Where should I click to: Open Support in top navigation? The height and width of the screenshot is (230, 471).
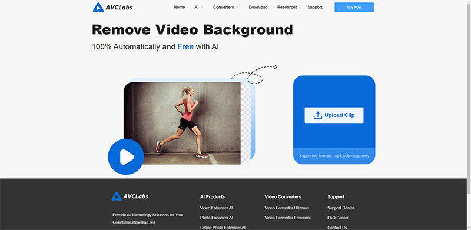coord(315,7)
